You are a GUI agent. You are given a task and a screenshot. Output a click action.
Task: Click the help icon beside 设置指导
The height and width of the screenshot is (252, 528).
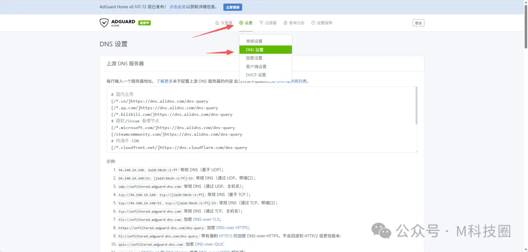click(313, 23)
